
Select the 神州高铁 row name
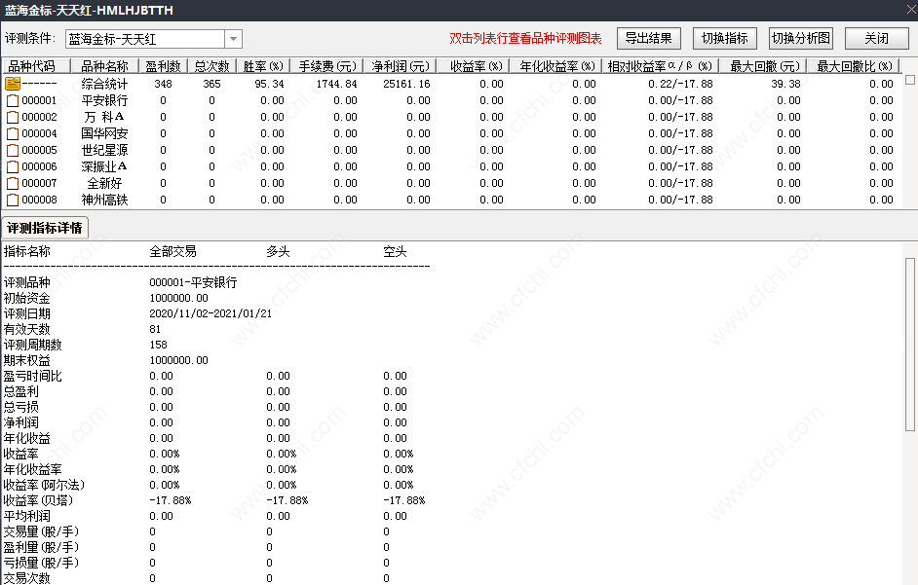104,201
